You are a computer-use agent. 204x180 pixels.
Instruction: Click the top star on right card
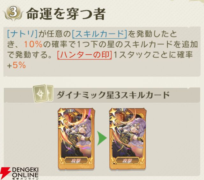(x=113, y=112)
